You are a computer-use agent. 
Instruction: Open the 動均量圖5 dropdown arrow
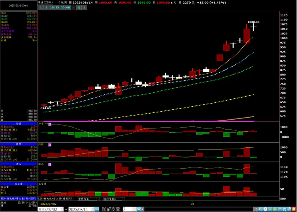124,199
